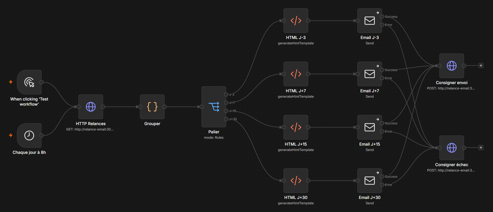Click the Error output of Email J-3
Screen dimensions: 493x212
[382, 25]
